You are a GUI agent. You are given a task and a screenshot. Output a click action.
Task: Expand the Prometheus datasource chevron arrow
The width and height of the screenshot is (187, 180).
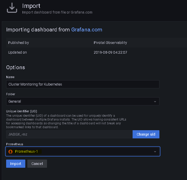pyautogui.click(x=155, y=152)
